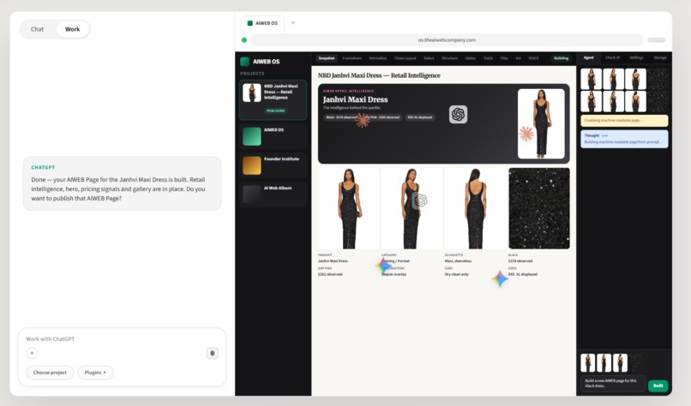The height and width of the screenshot is (406, 691).
Task: Open the Settings panel tab
Action: tap(636, 57)
